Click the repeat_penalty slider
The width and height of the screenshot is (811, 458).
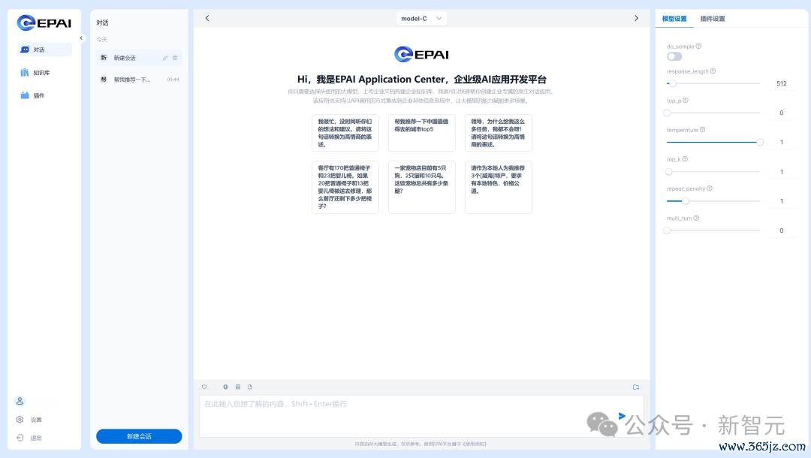713,201
